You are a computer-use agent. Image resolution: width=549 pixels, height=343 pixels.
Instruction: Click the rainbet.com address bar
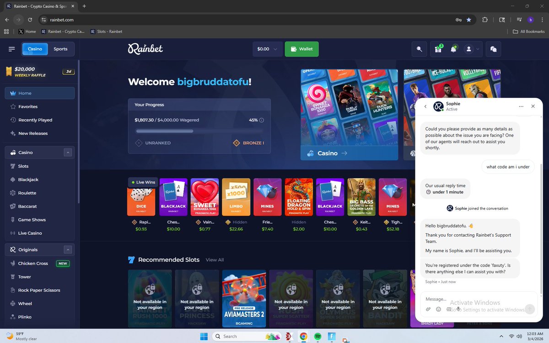(247, 20)
